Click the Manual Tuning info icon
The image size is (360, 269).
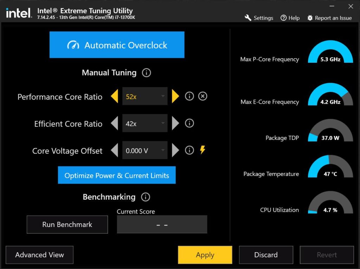pyautogui.click(x=147, y=73)
